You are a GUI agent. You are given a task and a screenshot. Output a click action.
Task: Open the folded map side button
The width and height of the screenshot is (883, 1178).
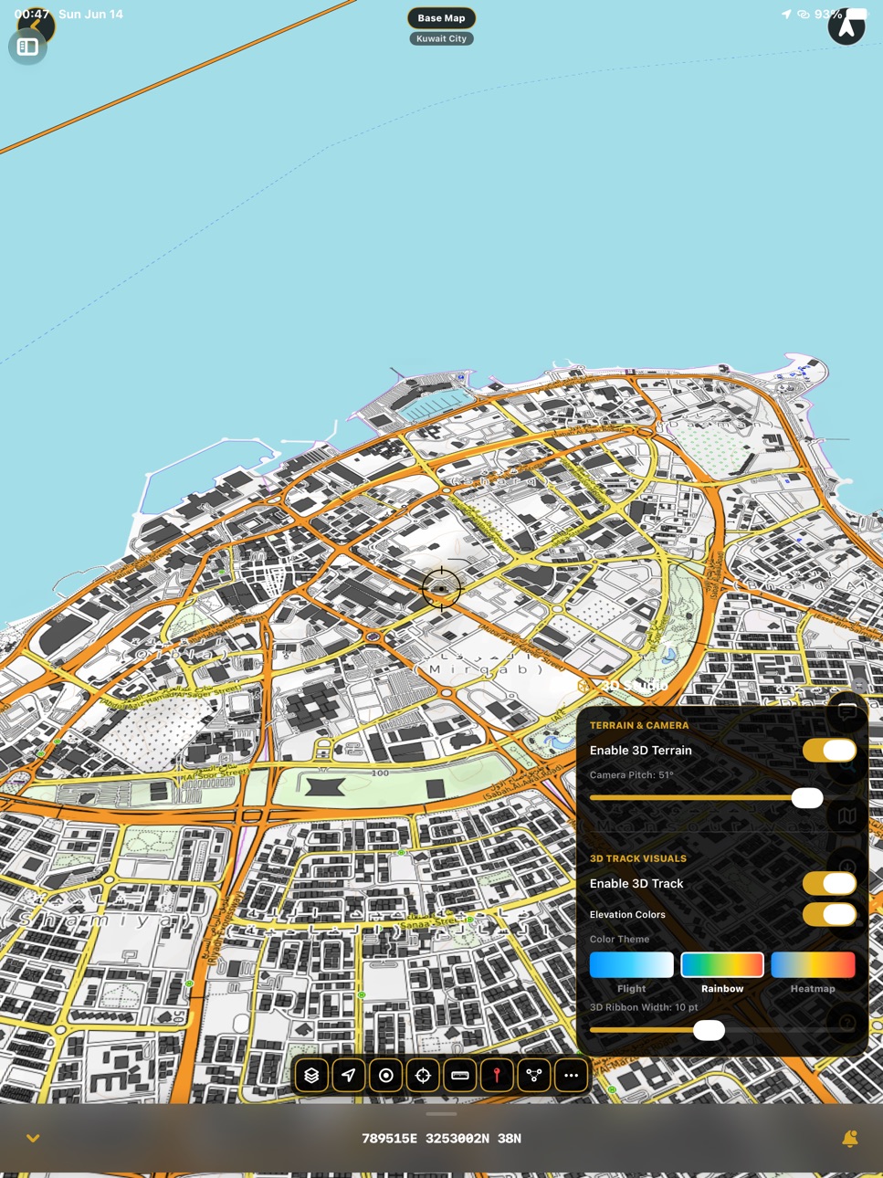tap(847, 815)
